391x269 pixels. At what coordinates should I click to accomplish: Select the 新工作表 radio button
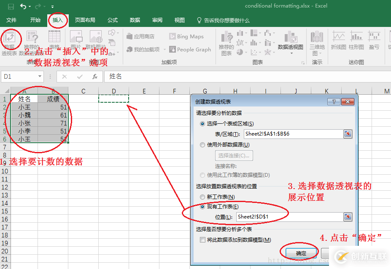(202, 197)
